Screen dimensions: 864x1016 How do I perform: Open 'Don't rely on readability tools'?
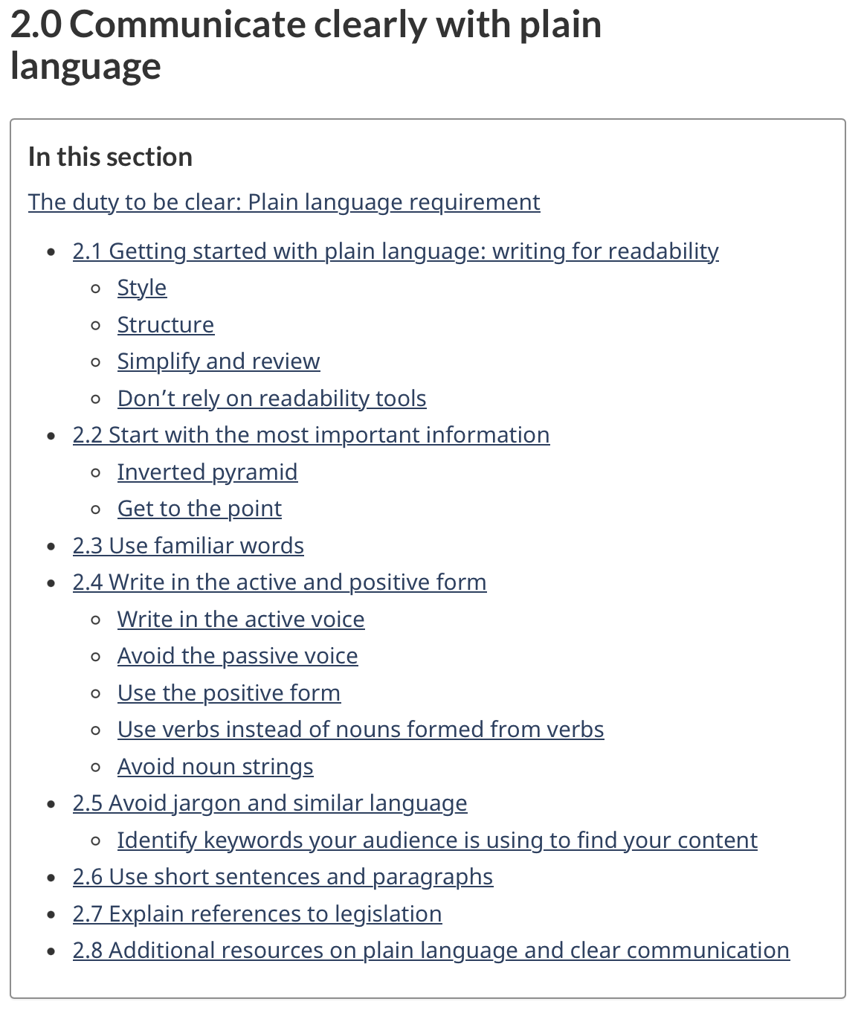tap(271, 398)
